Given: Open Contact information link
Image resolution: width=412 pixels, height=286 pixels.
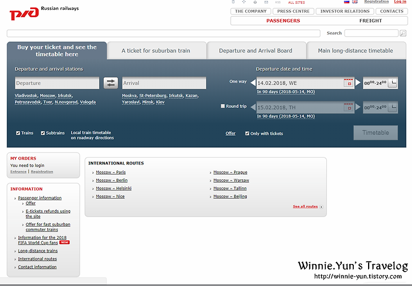Looking at the screenshot, I should 37,267.
